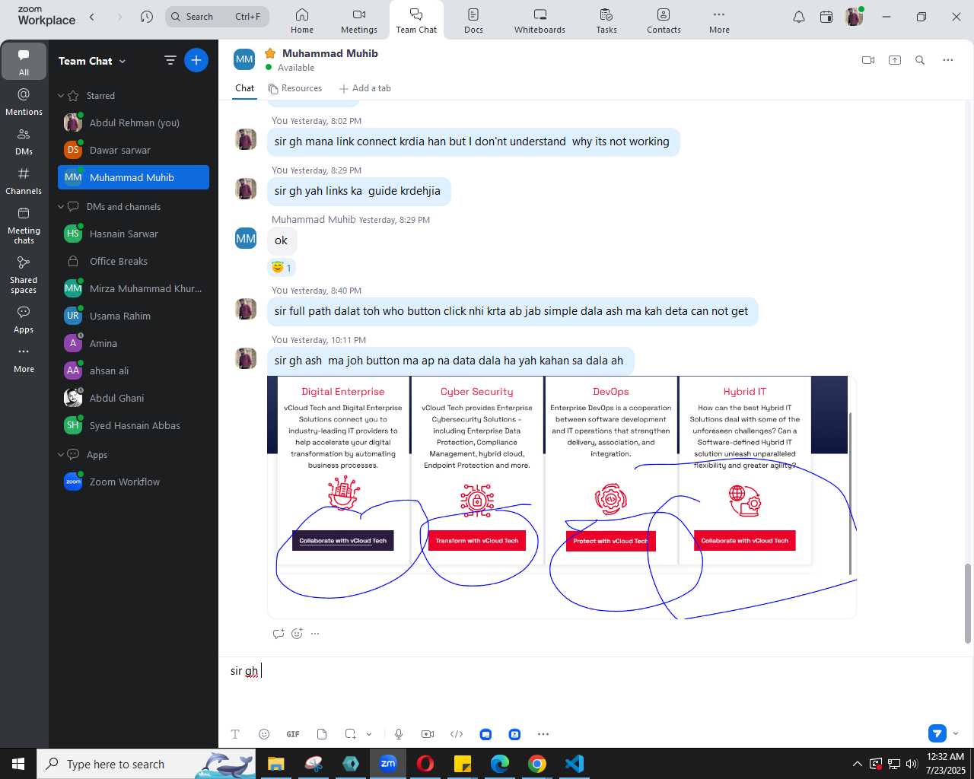The width and height of the screenshot is (974, 779).
Task: Click the filter chats icon
Action: point(170,60)
